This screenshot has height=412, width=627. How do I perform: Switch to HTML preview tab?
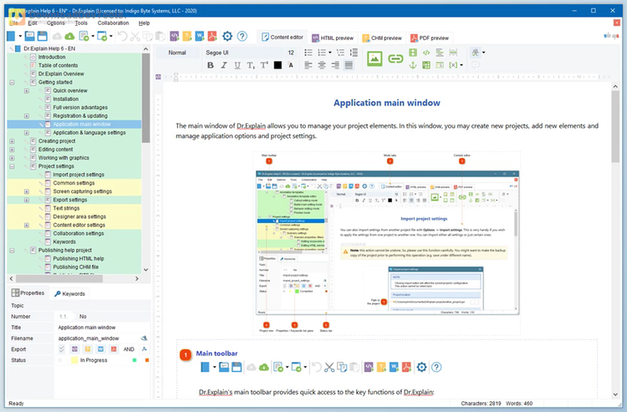click(333, 38)
